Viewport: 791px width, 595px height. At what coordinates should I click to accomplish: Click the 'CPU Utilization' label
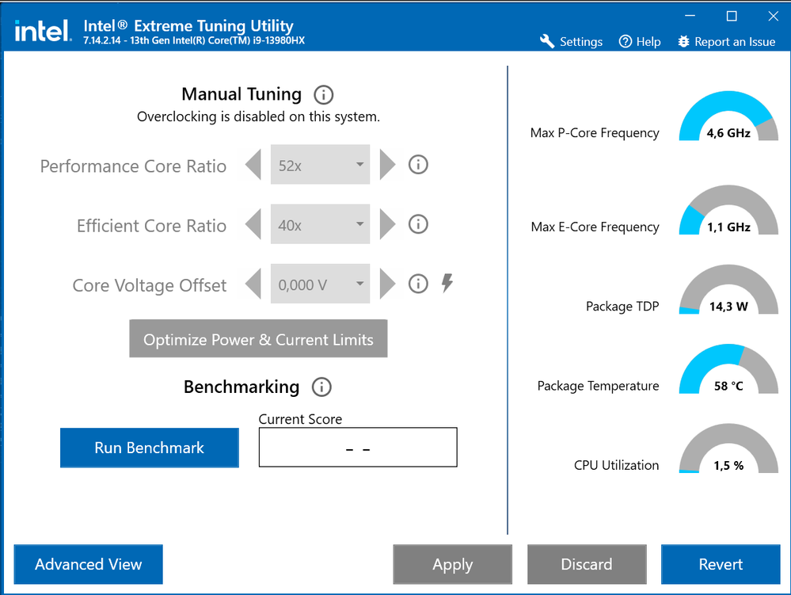[x=617, y=465]
